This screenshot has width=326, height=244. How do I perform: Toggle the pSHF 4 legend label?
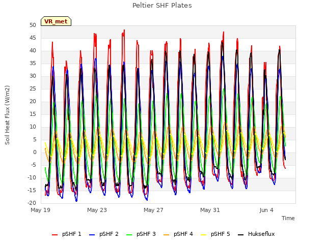[x=183, y=234]
